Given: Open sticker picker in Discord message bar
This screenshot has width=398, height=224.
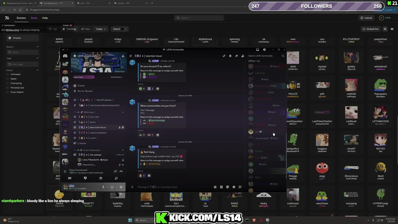Looking at the screenshot, I should coord(228,187).
